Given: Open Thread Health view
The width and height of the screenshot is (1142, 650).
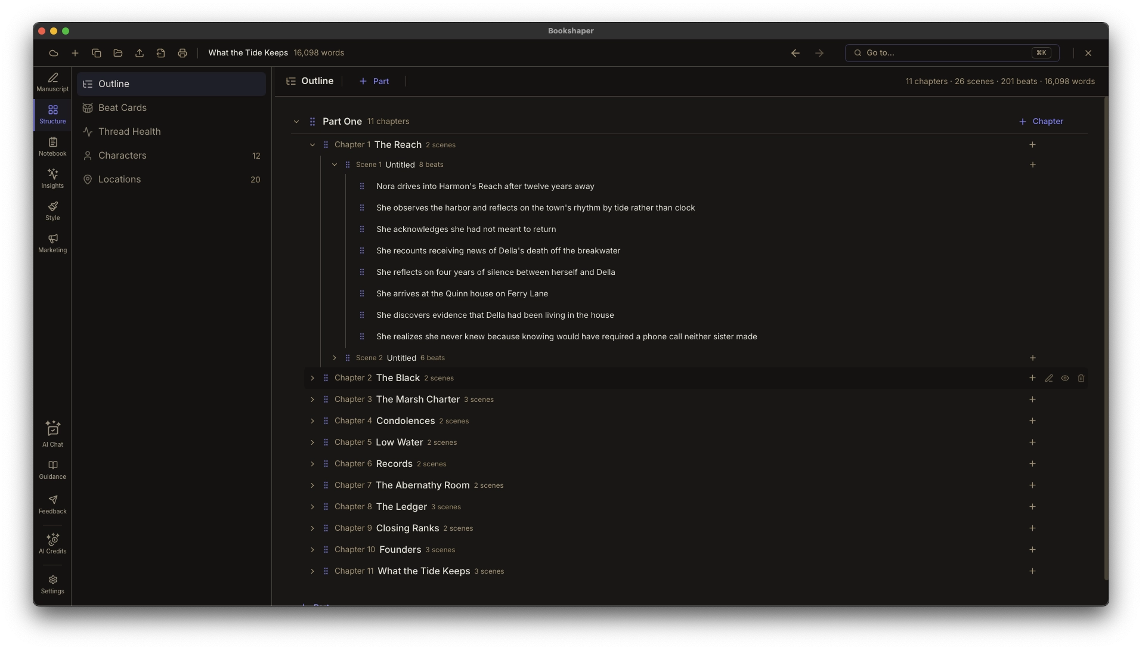Looking at the screenshot, I should click(171, 132).
